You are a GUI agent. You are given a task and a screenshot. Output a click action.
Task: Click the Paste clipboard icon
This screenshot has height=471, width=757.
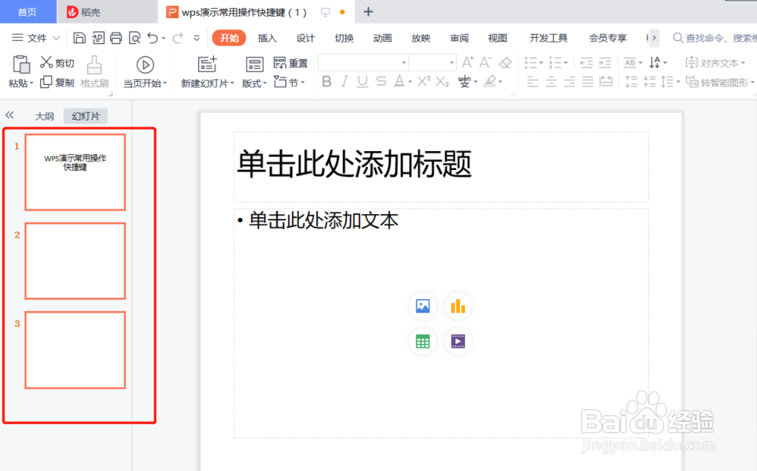coord(21,64)
